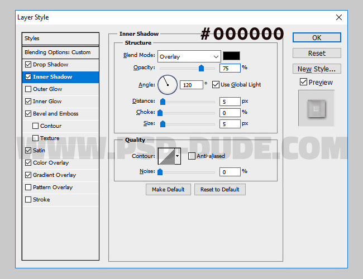Screen dimensions: 363x279
Task: Click New Style button
Action: [317, 69]
